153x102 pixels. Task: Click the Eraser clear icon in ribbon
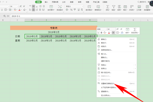25,10
